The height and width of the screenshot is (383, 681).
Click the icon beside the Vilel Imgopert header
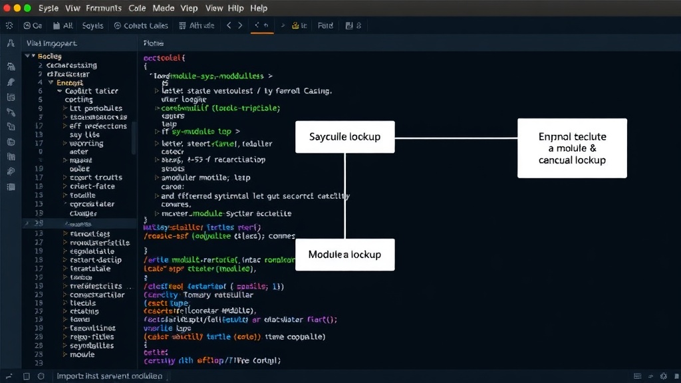[x=11, y=43]
